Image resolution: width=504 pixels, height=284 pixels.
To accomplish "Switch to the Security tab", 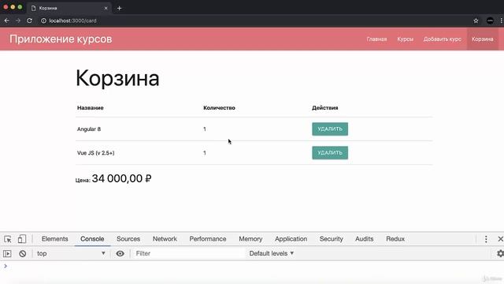I will coord(331,239).
